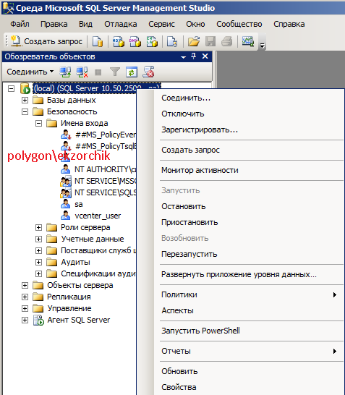345x395 pixels.
Task: Open the Сообщество menu
Action: tap(239, 24)
